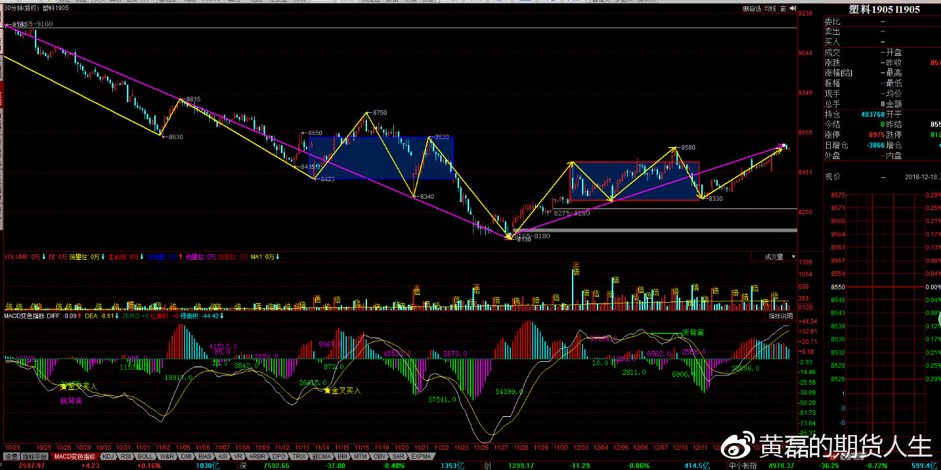Image resolution: width=941 pixels, height=470 pixels.
Task: Choose the SAR indicator tab
Action: 399,456
